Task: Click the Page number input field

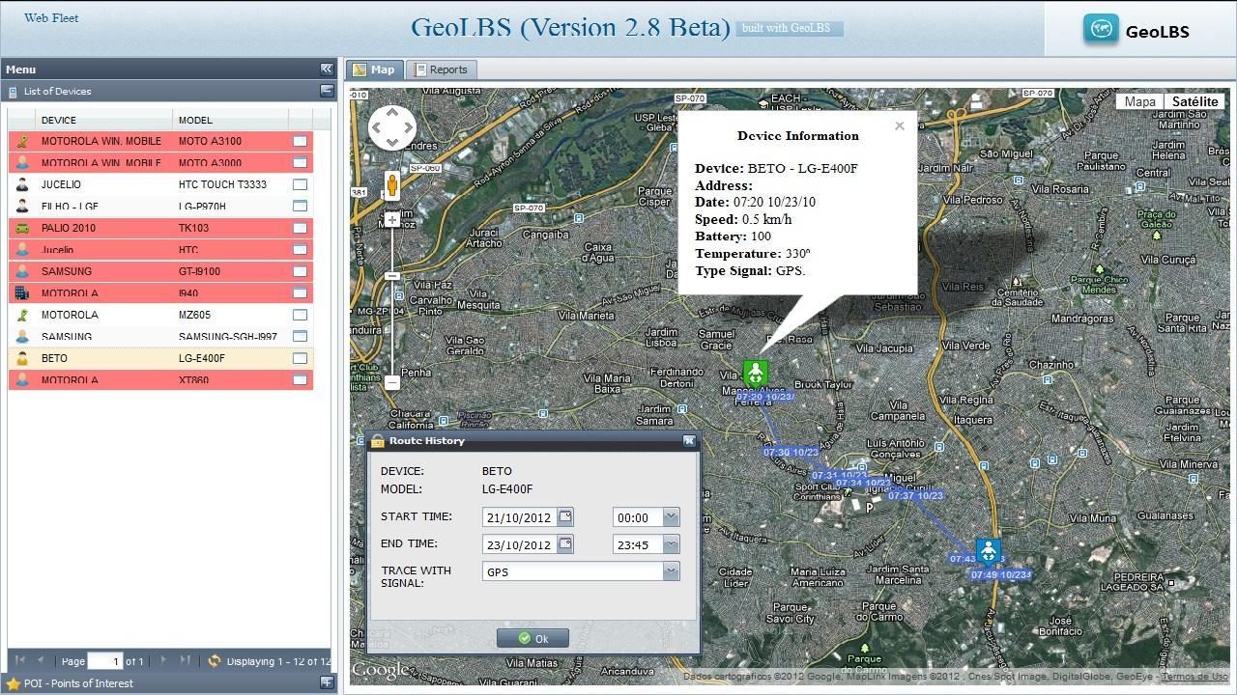Action: (x=102, y=661)
